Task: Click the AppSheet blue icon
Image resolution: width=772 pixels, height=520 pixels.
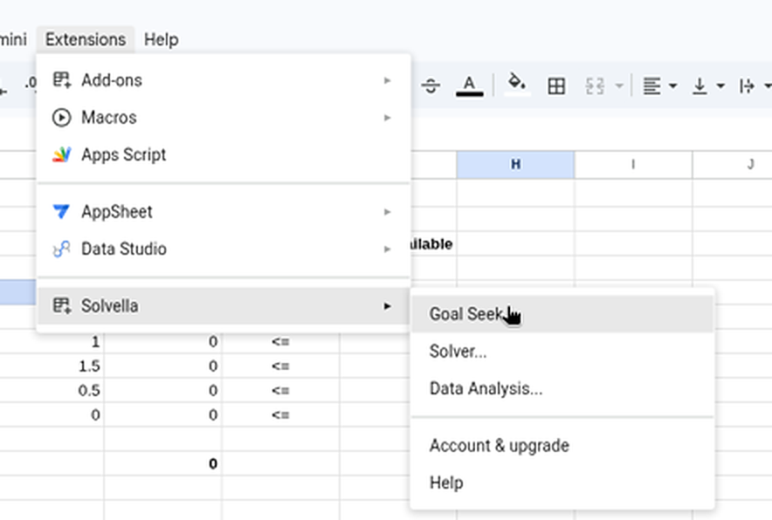Action: click(x=61, y=211)
